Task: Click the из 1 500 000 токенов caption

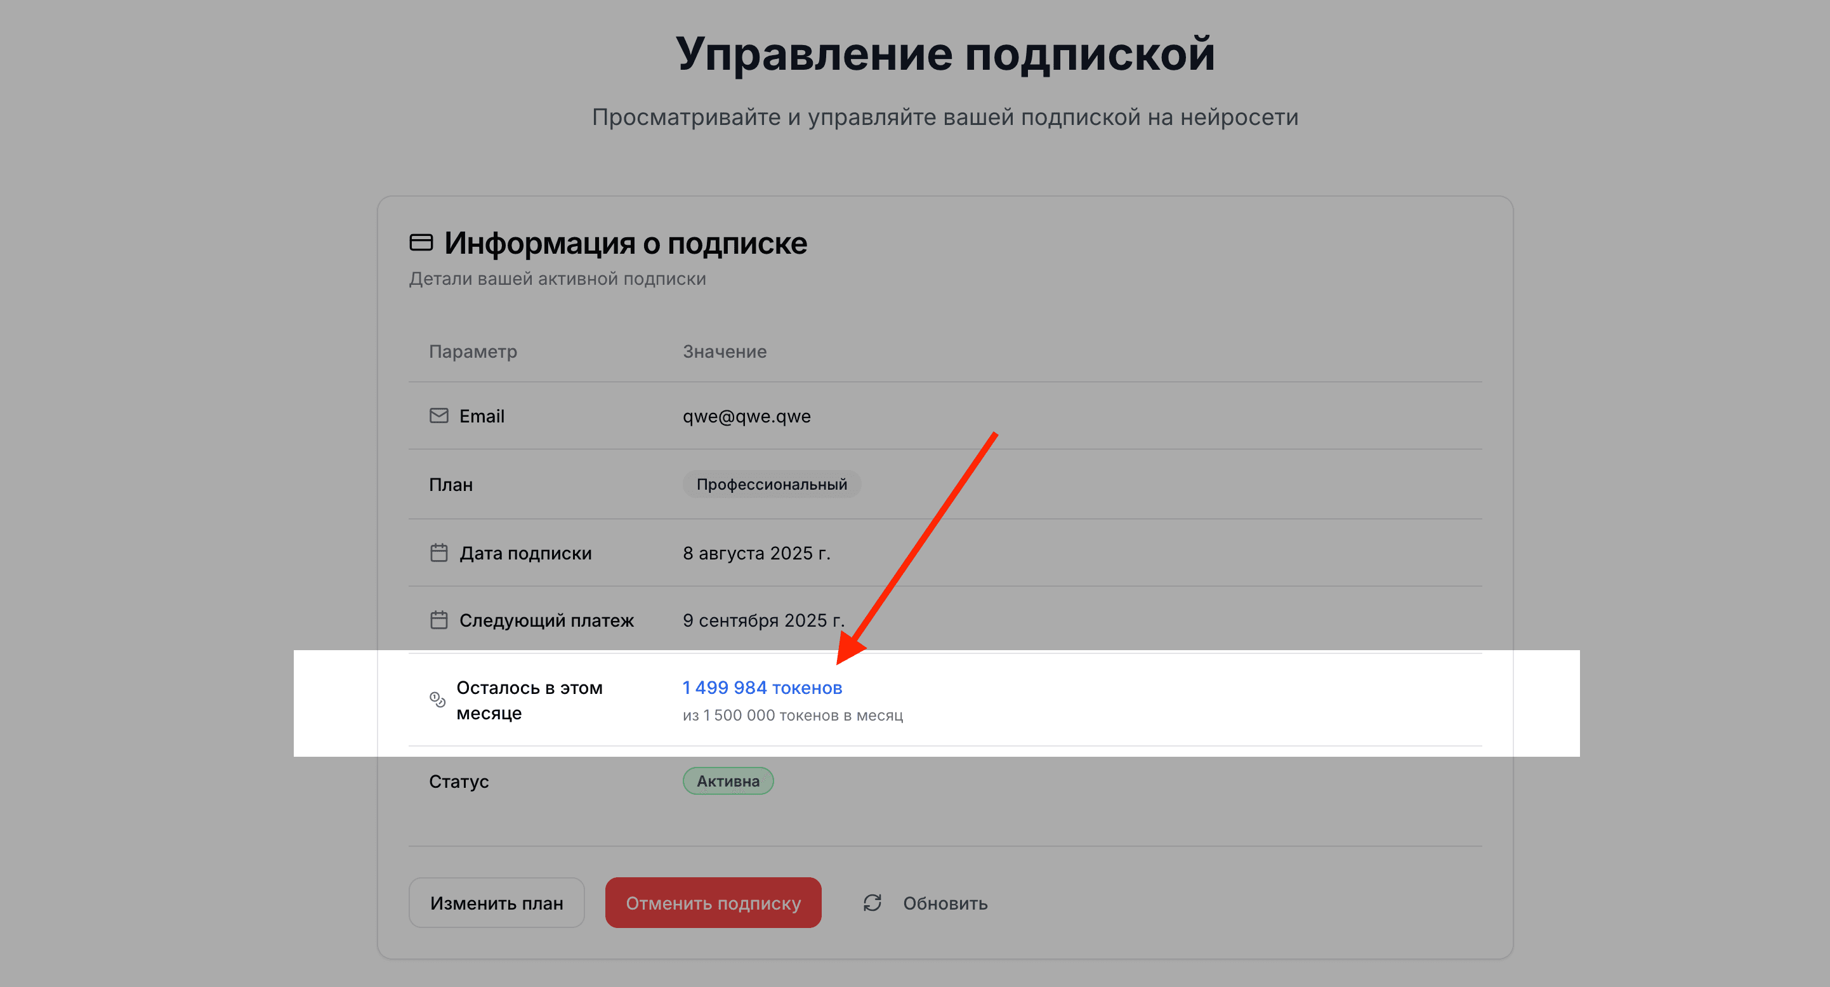Action: pyautogui.click(x=793, y=715)
